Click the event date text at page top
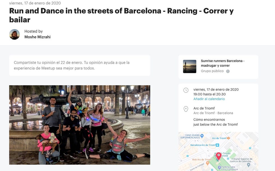Viewport: 275px width, 171px height. pos(35,3)
